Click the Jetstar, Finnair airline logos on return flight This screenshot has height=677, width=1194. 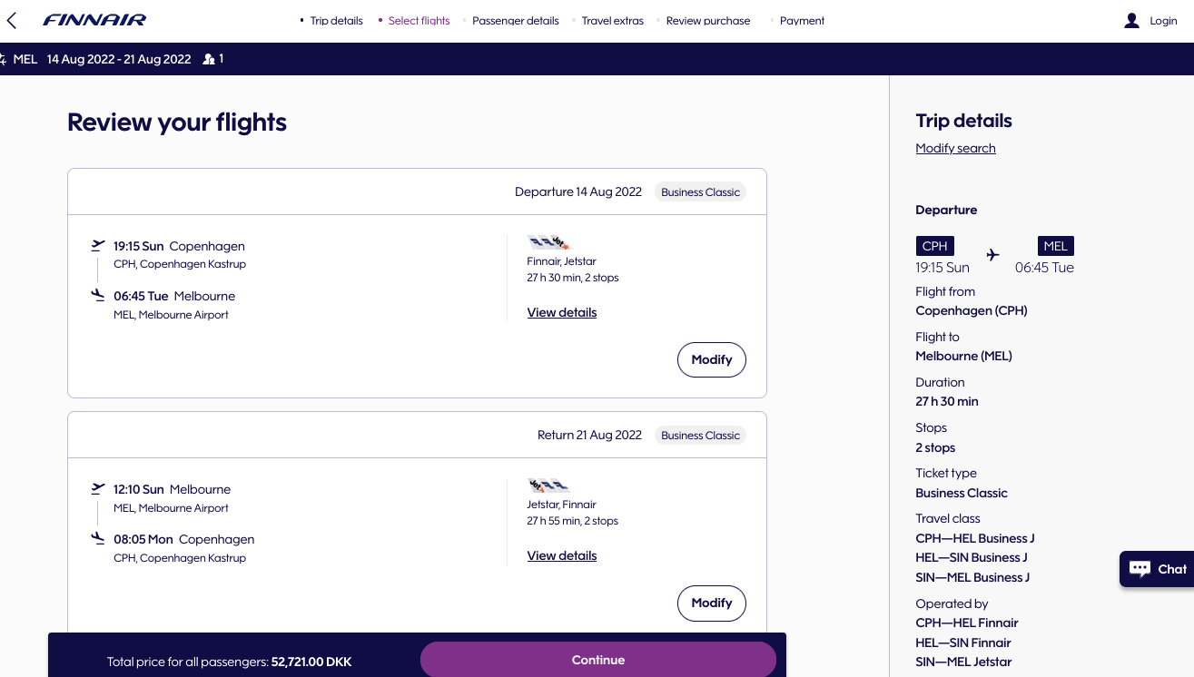click(x=548, y=486)
